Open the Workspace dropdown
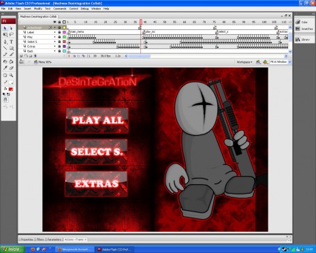Screen dimensions: 316x253 (x=244, y=62)
